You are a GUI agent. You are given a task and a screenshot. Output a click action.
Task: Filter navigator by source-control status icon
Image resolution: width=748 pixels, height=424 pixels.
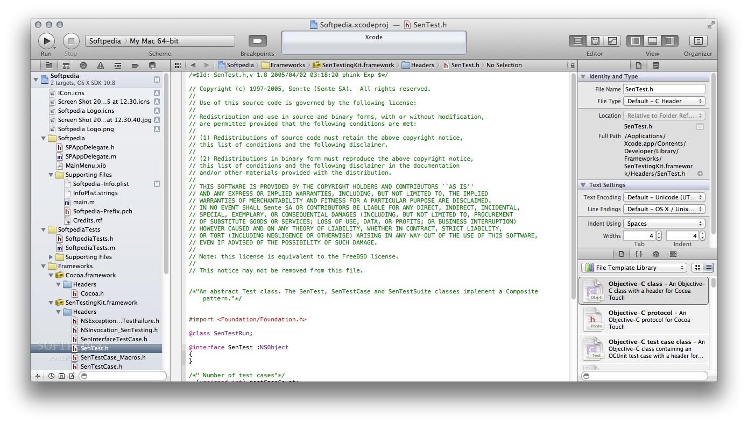(x=61, y=376)
